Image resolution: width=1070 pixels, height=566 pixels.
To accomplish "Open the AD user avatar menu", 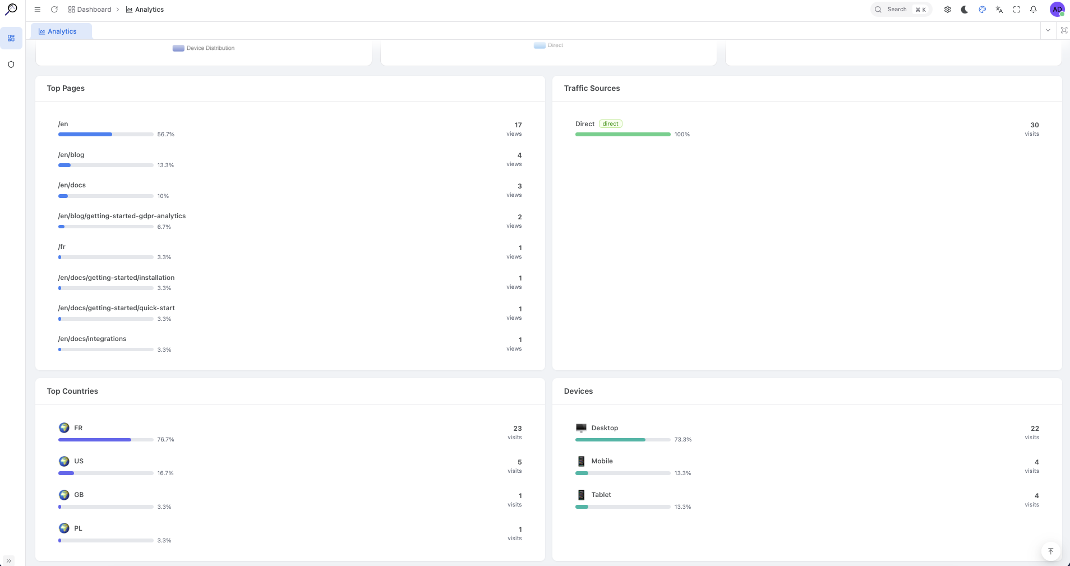I will pos(1057,9).
